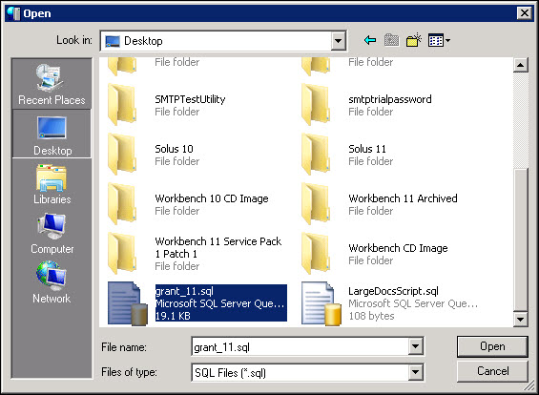
Task: Select Network in the places bar
Action: pos(52,282)
